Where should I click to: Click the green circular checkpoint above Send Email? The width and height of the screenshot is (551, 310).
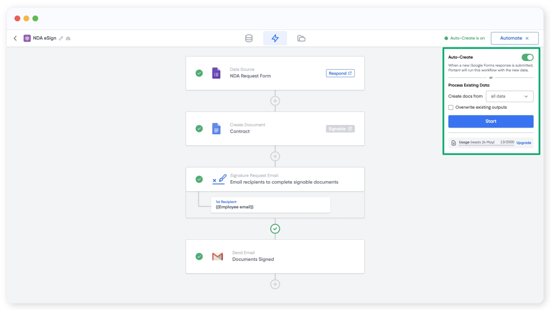point(275,229)
